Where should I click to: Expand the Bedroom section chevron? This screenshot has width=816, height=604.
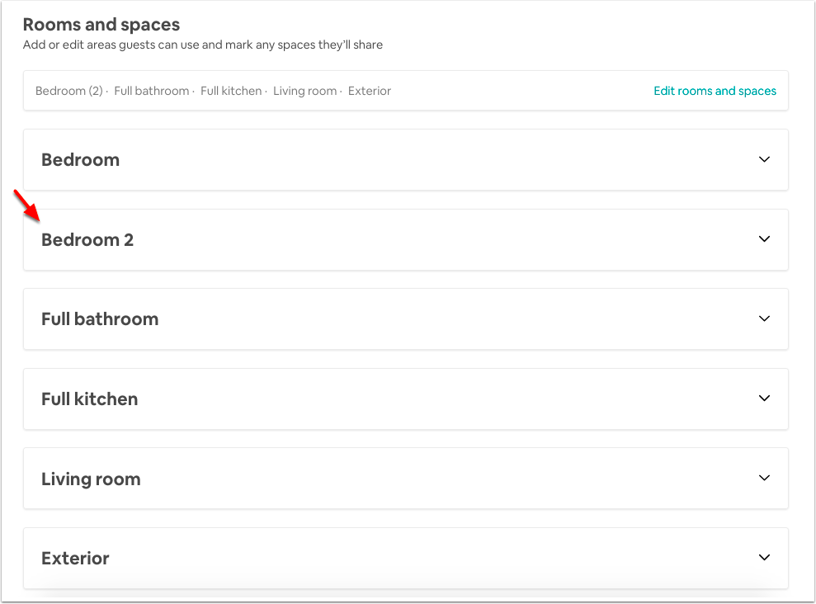764,159
